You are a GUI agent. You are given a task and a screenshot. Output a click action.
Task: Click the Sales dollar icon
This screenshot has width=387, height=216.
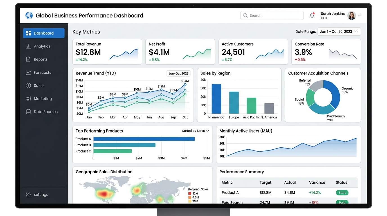point(28,85)
